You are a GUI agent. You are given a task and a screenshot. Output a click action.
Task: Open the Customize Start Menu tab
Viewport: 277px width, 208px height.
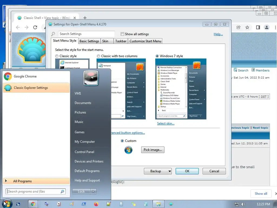point(145,41)
